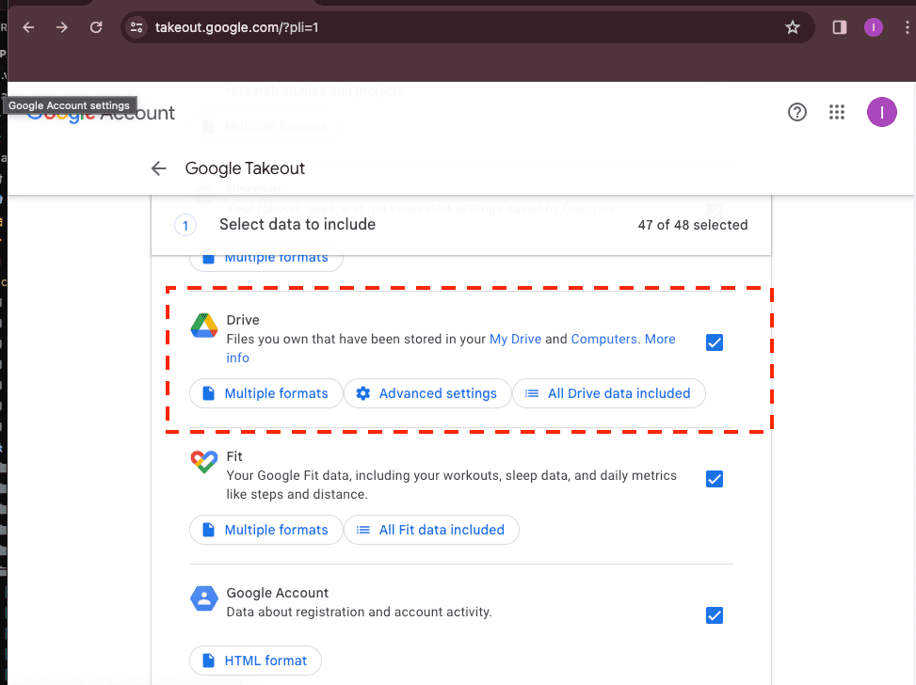Click the browser forward arrow
Image resolution: width=916 pixels, height=685 pixels.
click(x=62, y=27)
